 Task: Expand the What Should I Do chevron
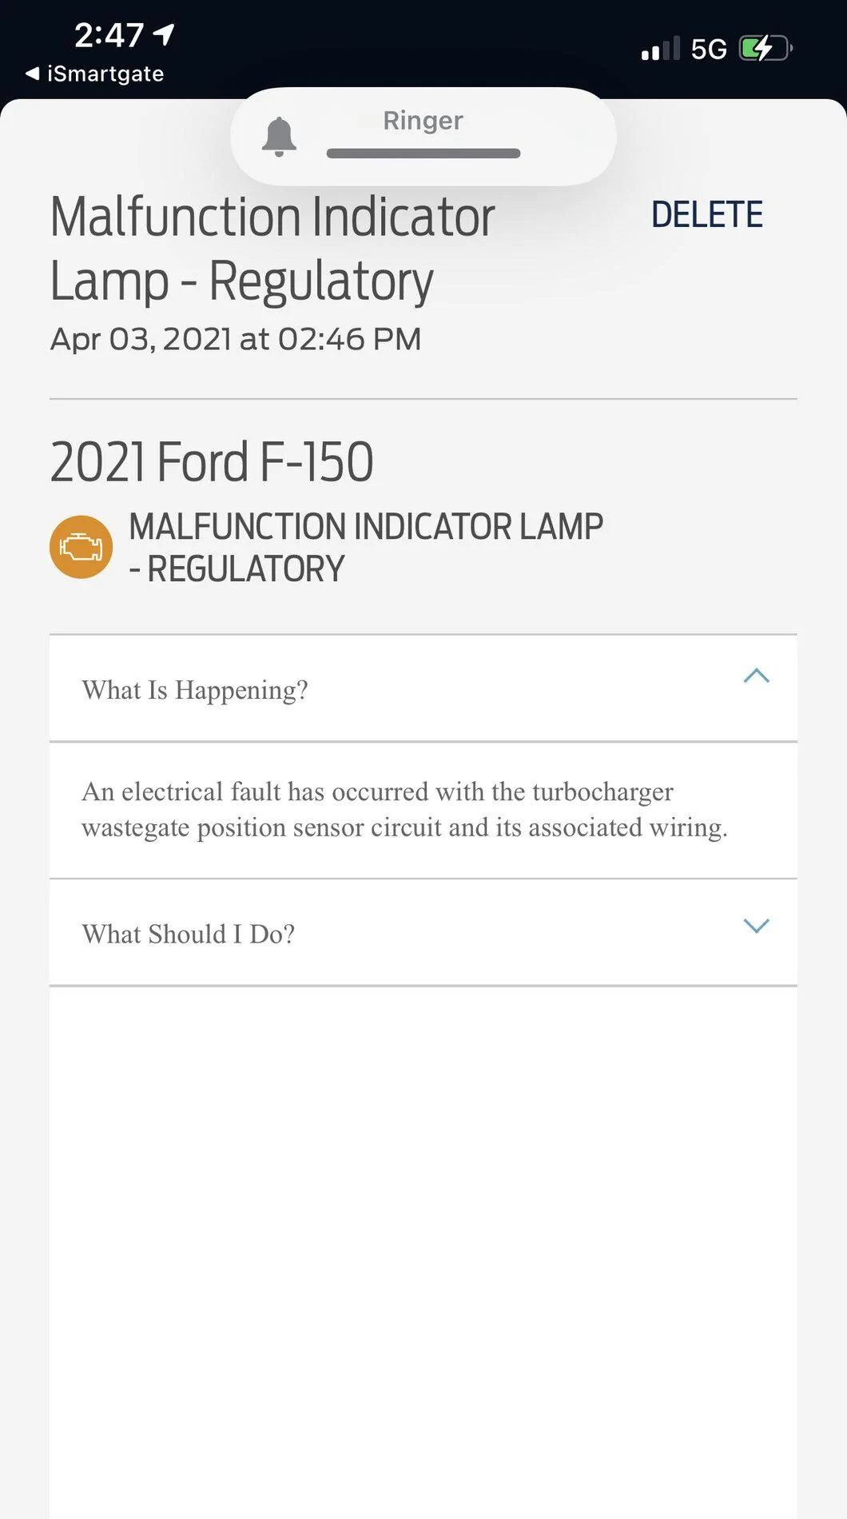(x=756, y=926)
